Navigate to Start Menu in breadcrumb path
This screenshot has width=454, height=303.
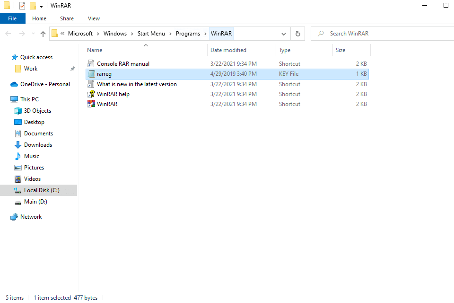coord(151,34)
